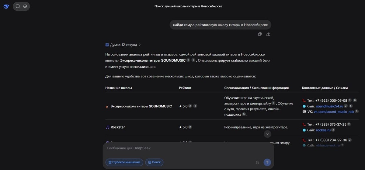Click phone icon beside +7 (923) 000-05-08
365x170 pixels.
(304, 100)
